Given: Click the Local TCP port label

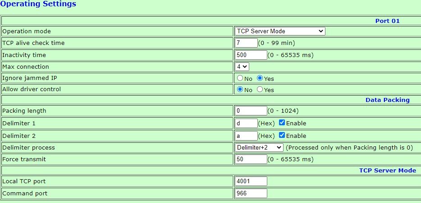Looking at the screenshot, I should tap(24, 181).
